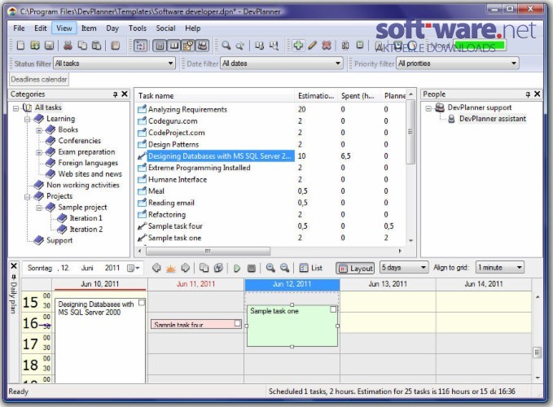The width and height of the screenshot is (553, 407).
Task: Click the Jun 13, 2011 day header
Action: pos(388,284)
